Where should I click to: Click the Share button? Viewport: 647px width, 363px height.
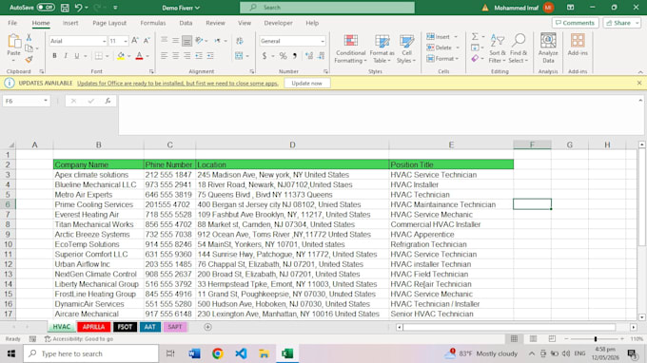pyautogui.click(x=621, y=23)
